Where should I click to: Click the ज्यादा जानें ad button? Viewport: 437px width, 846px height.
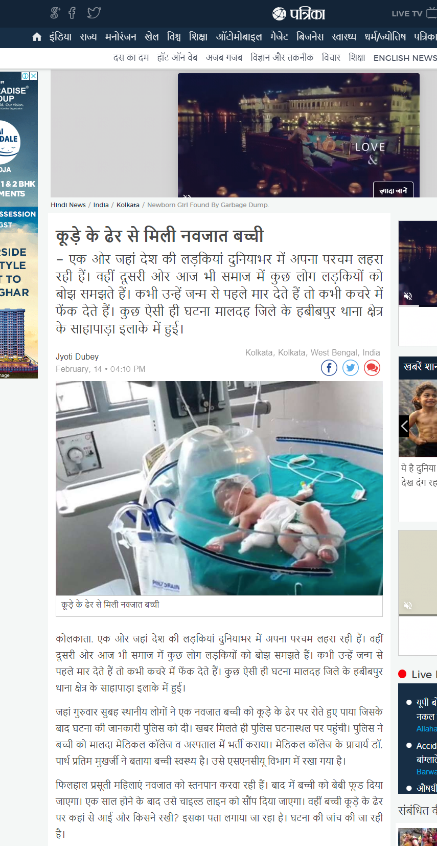393,190
